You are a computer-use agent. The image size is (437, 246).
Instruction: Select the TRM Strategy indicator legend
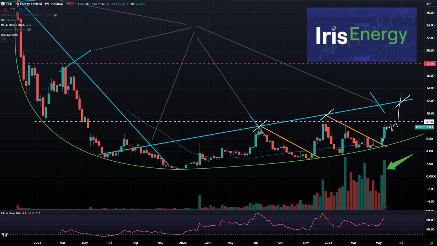pyautogui.click(x=27, y=15)
